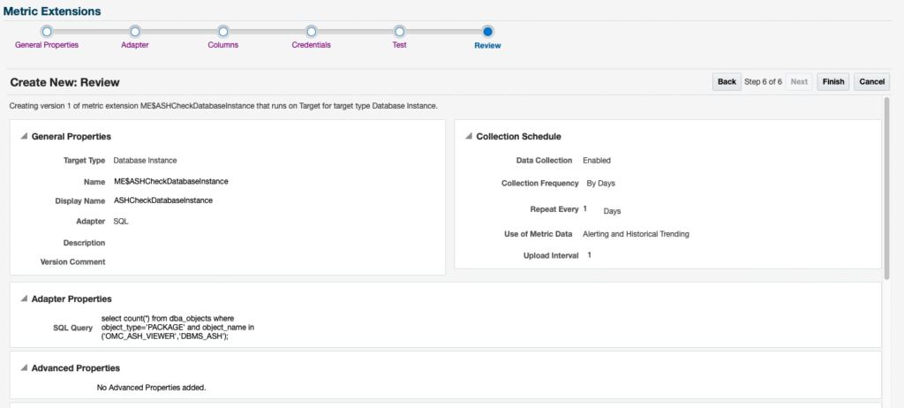904x408 pixels.
Task: Go to the Test step link
Action: (400, 45)
